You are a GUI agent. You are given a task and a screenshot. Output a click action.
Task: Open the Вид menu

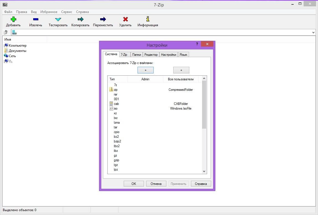pos(34,12)
